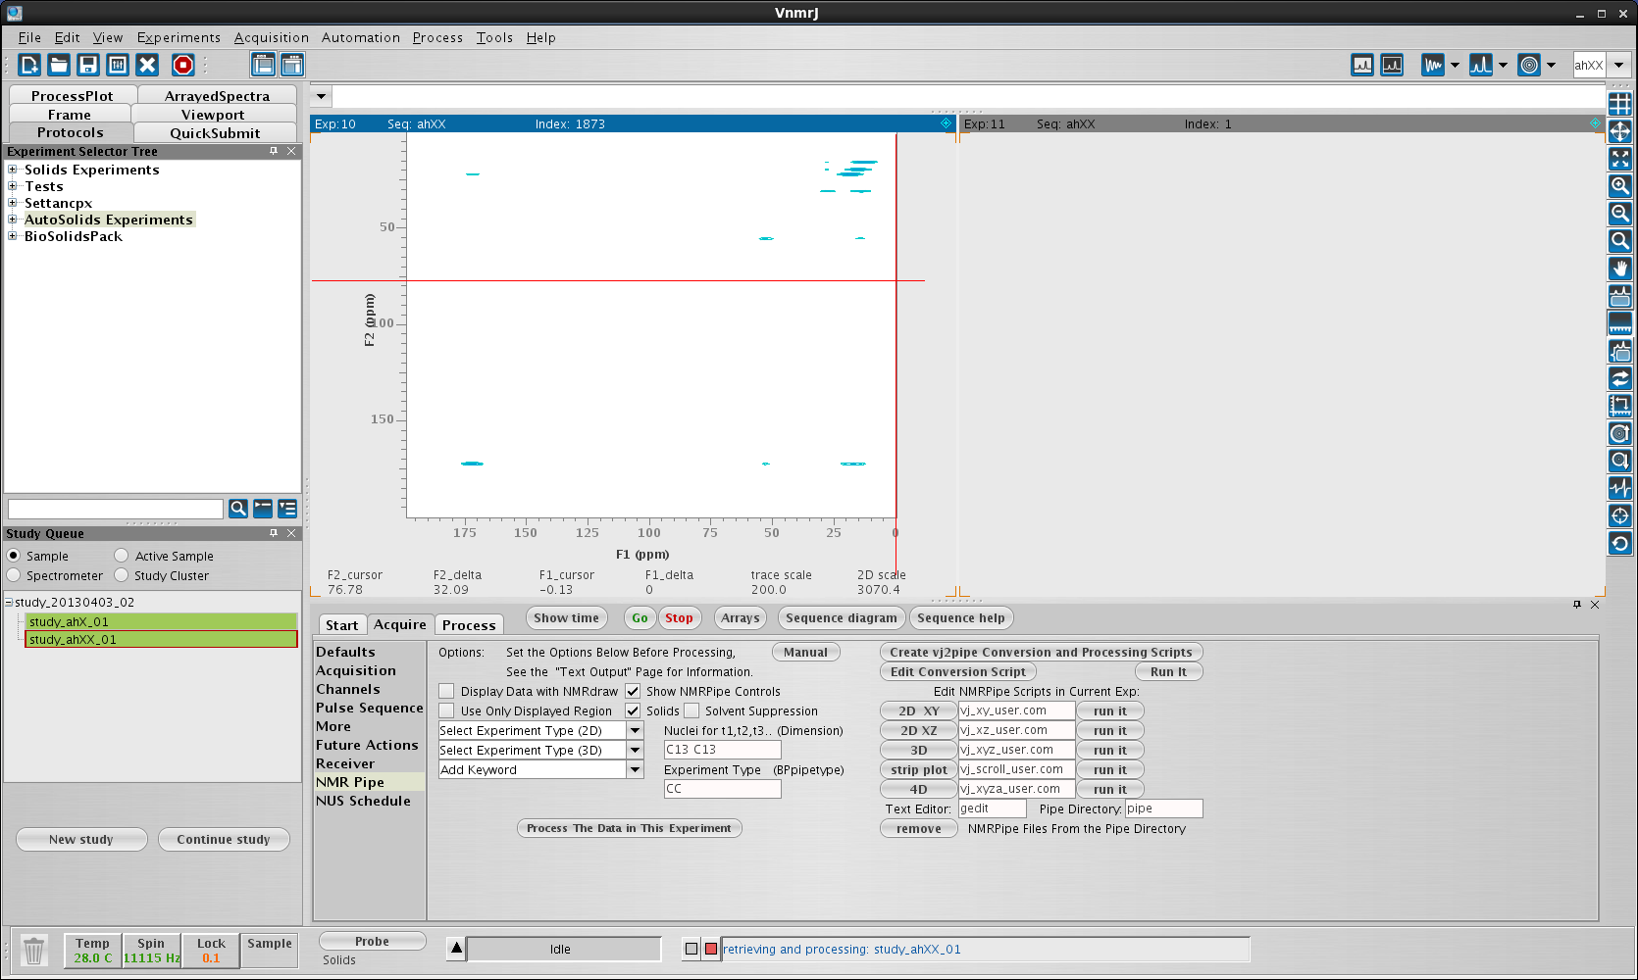Click the FID waveform display icon

pos(1433,65)
